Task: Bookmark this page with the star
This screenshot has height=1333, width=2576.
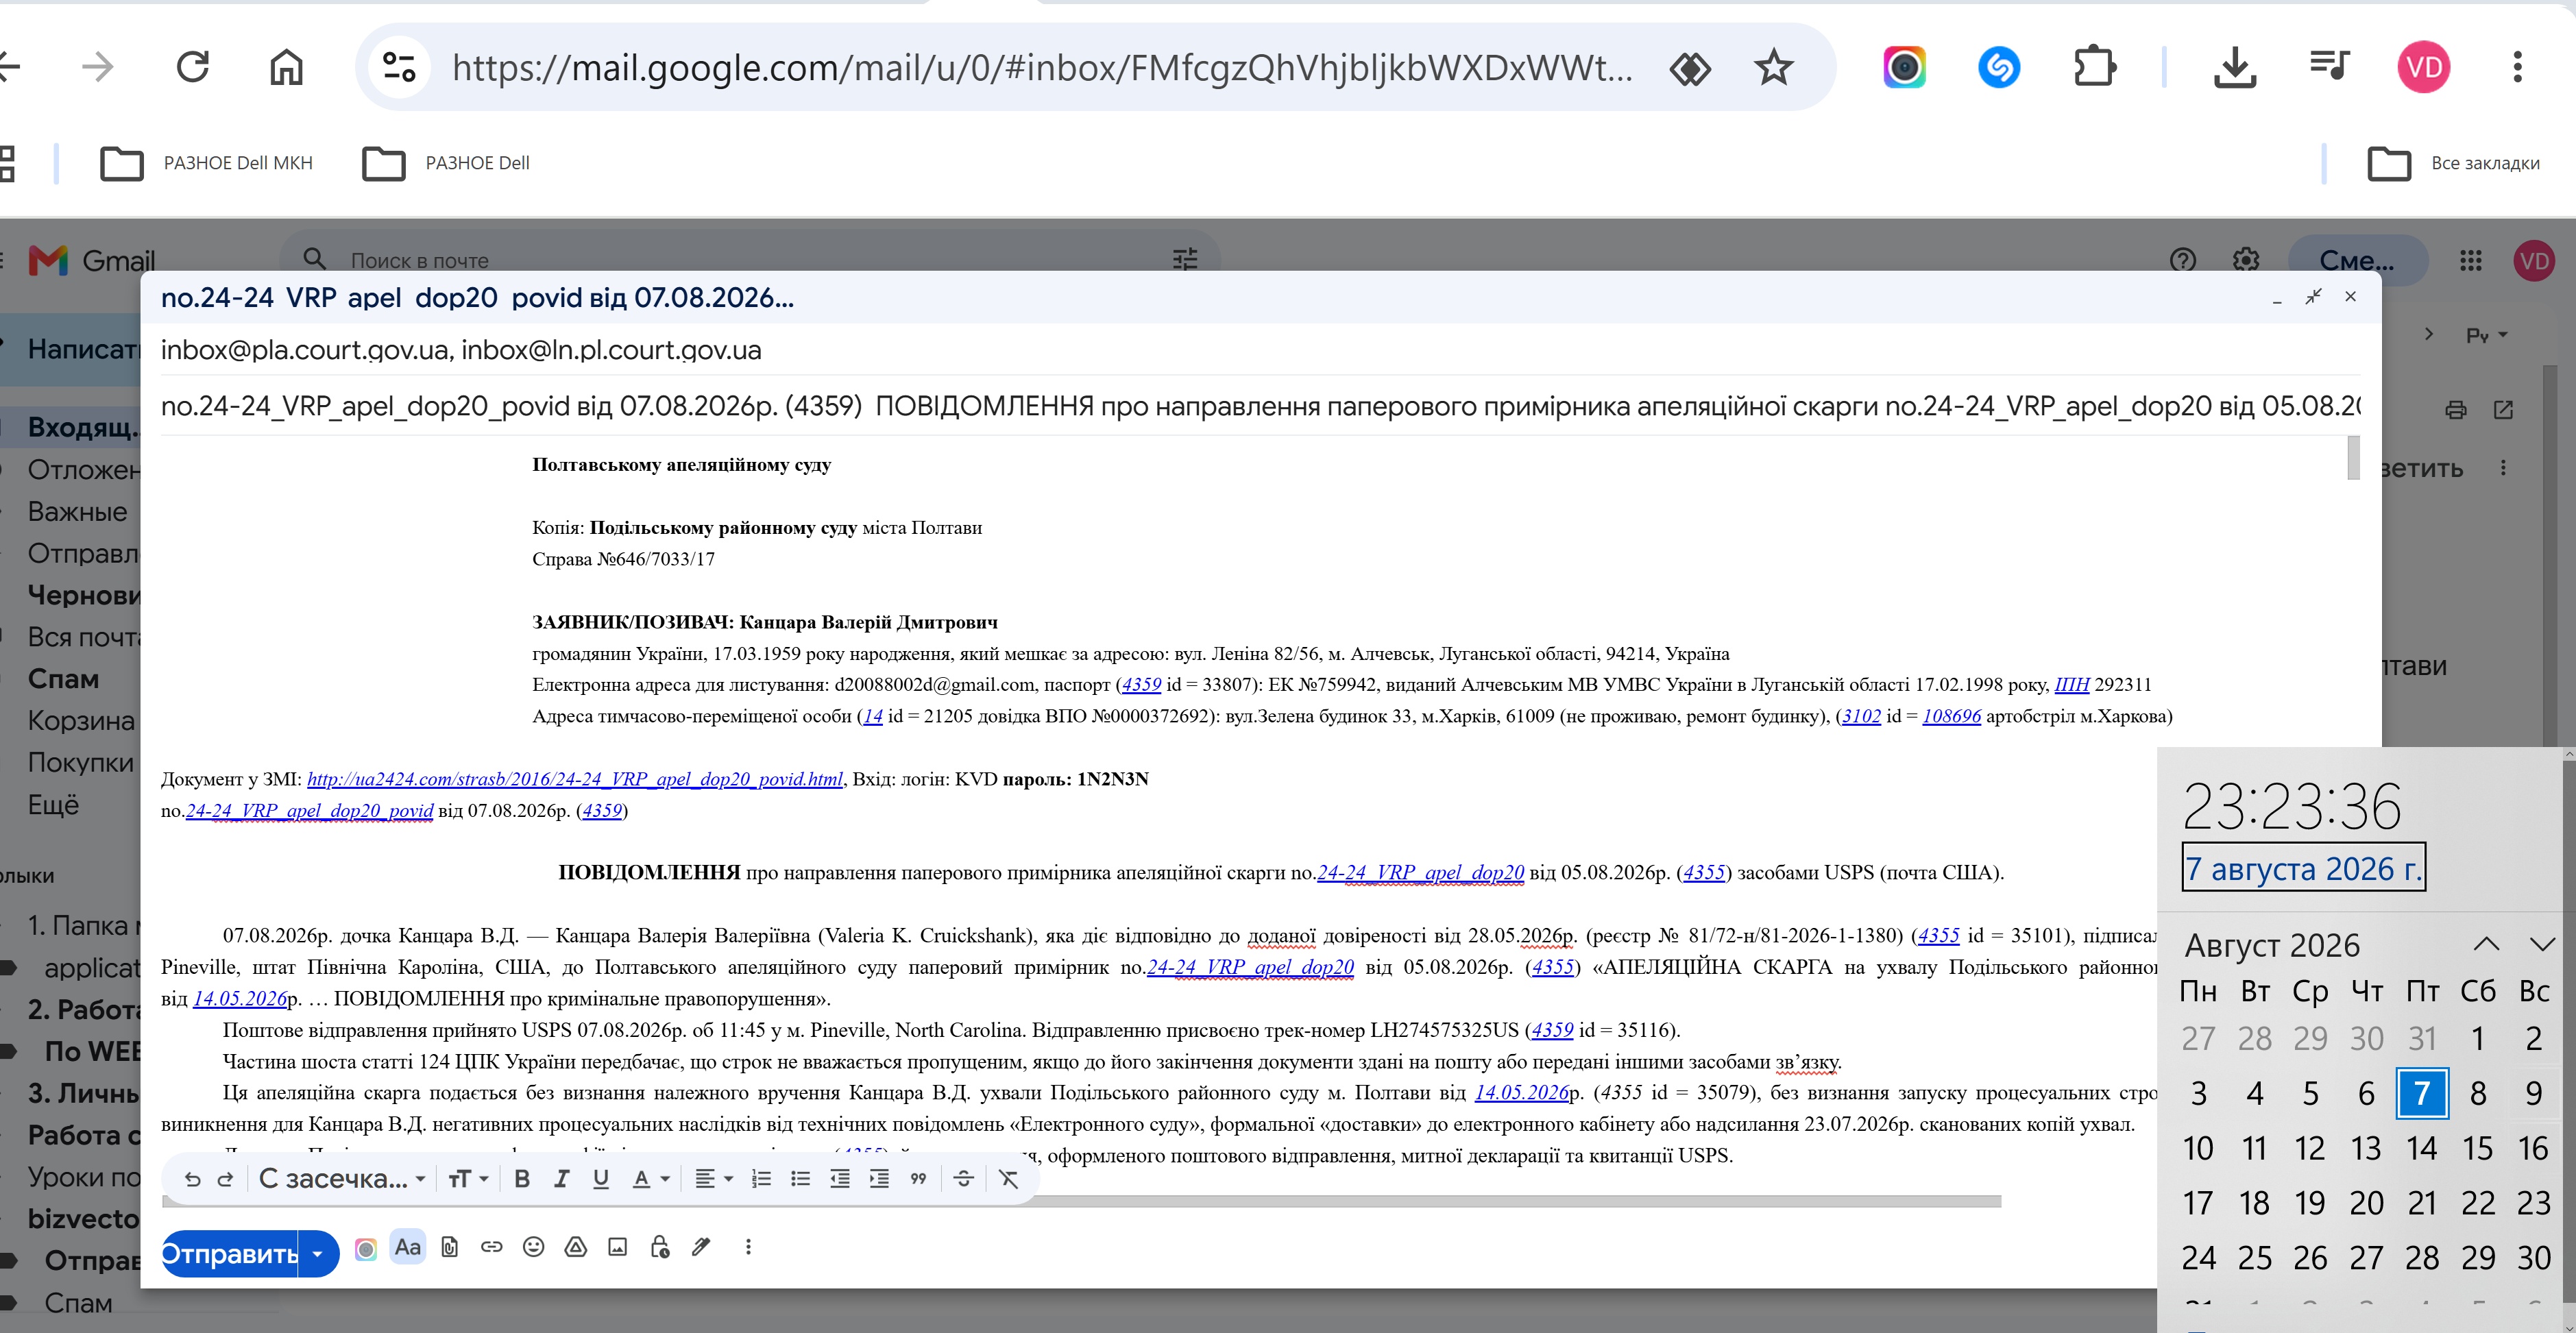Action: [x=1774, y=67]
